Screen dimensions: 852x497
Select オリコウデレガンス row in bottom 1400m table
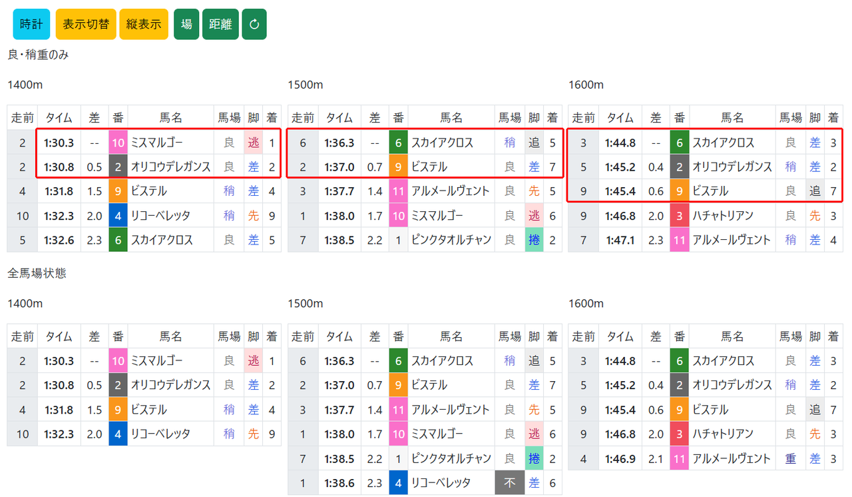[144, 385]
